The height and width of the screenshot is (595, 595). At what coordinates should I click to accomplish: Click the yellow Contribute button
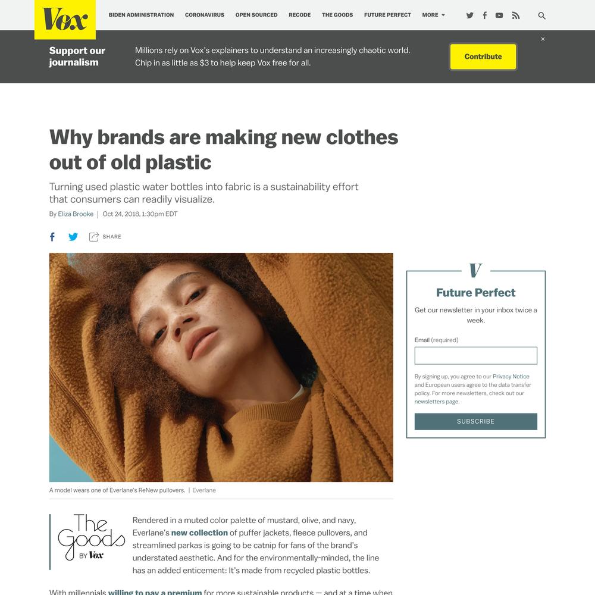(483, 57)
